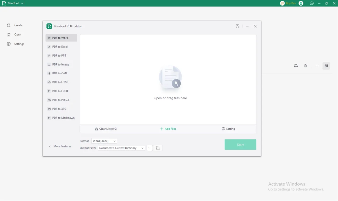Click Add Files button

click(168, 129)
